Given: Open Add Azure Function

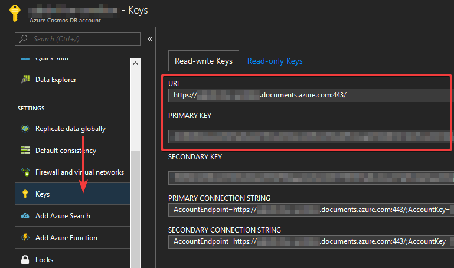Looking at the screenshot, I should (73, 237).
